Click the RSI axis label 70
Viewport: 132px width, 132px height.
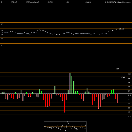2,30
